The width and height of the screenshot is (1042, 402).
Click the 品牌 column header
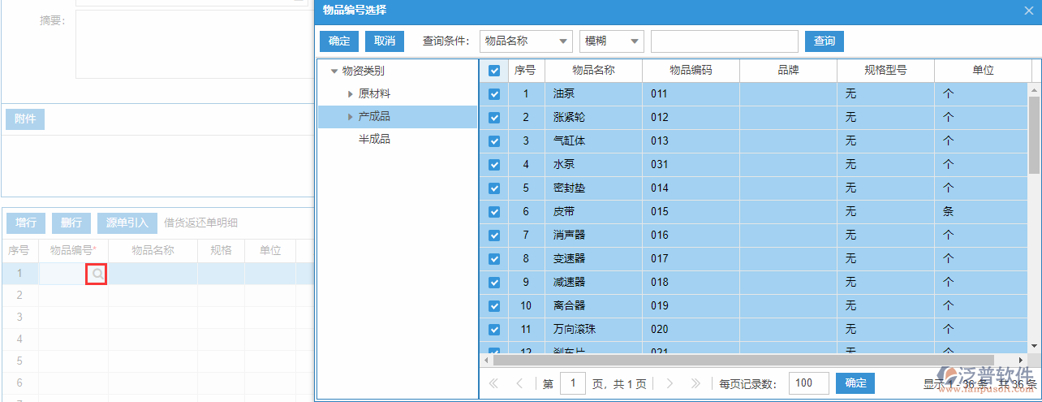pos(788,71)
